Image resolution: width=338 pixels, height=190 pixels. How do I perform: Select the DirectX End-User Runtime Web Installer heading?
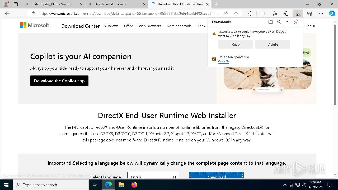pos(167,116)
